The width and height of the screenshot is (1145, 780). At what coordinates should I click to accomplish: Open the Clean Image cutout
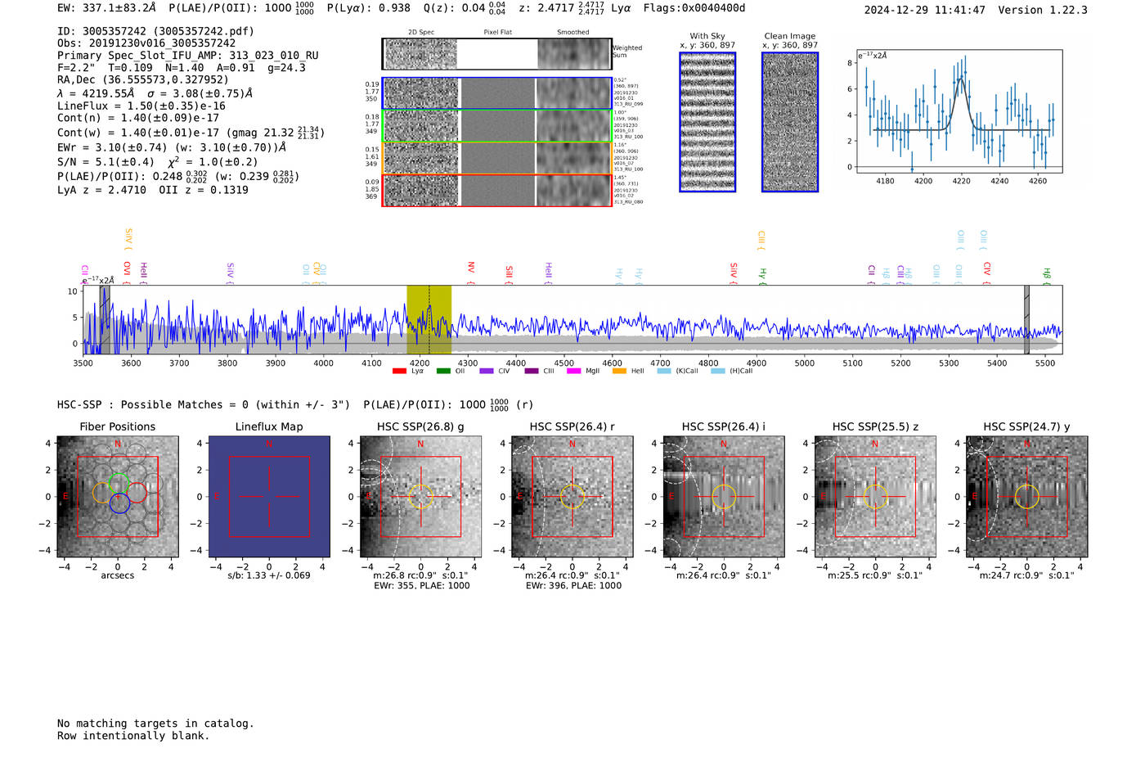click(x=790, y=122)
